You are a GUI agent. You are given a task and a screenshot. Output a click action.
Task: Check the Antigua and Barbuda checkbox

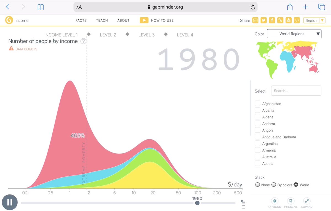pos(257,137)
